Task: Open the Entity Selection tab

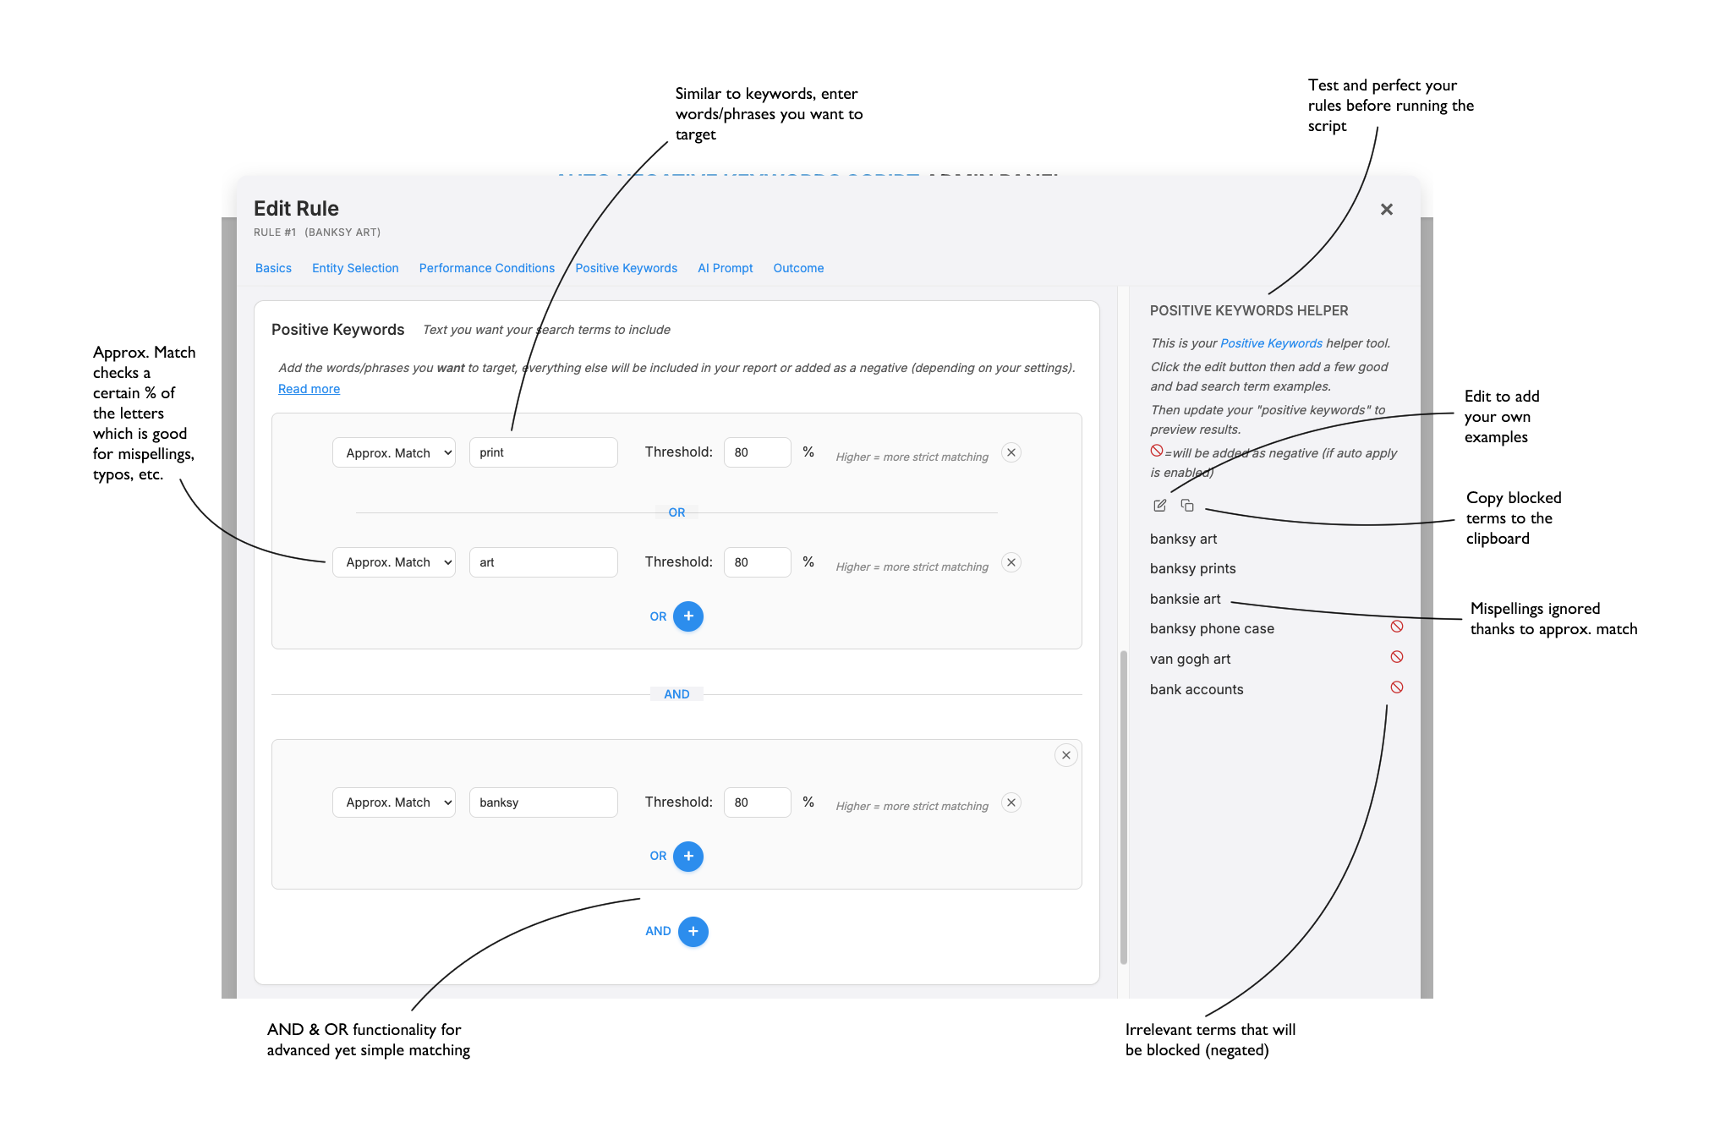Action: pyautogui.click(x=355, y=268)
